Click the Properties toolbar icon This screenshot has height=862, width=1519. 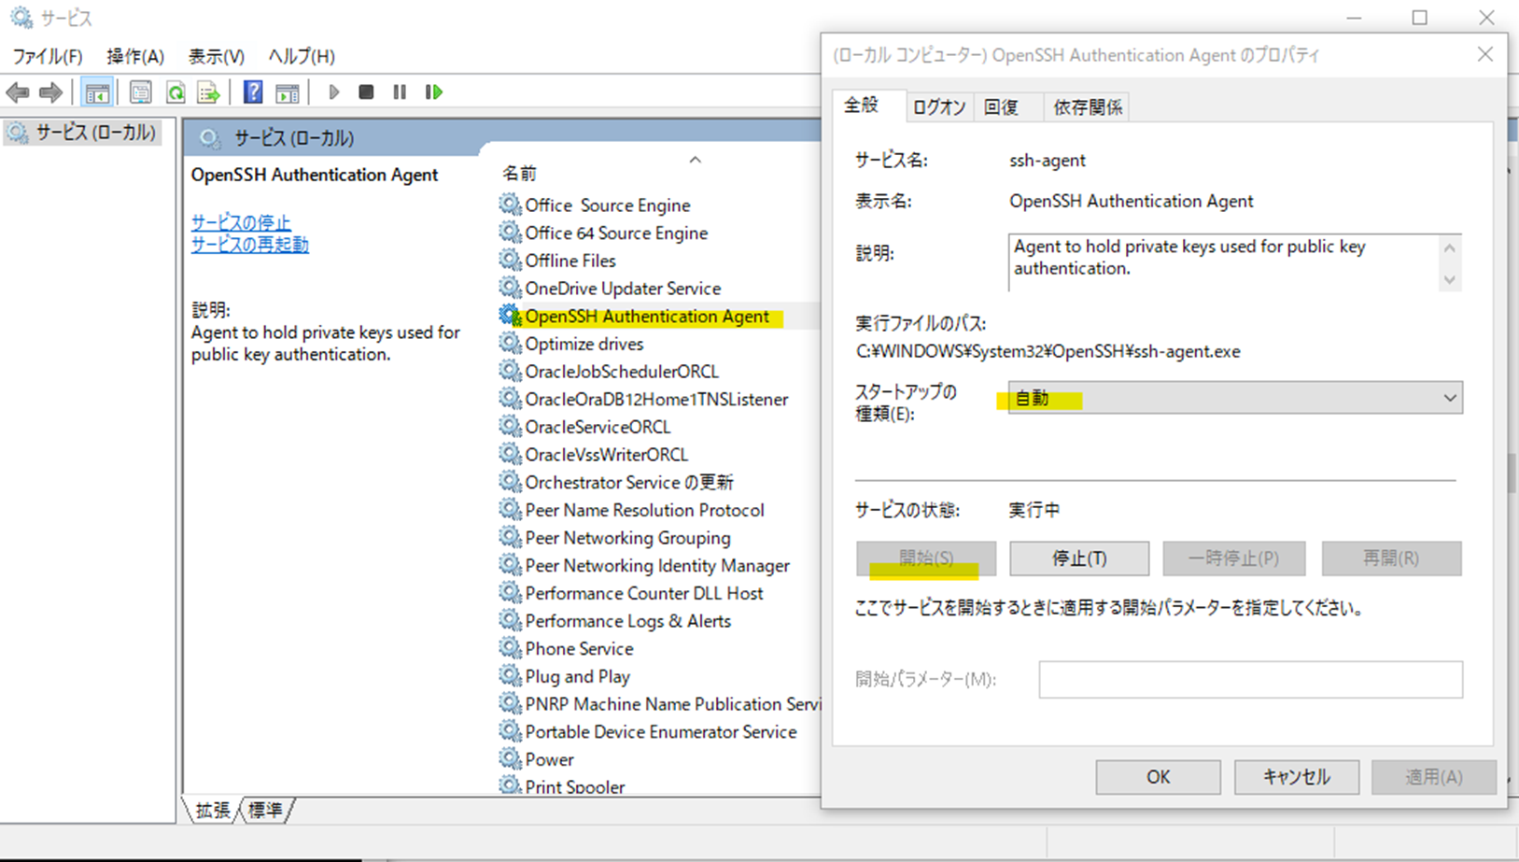(x=140, y=92)
